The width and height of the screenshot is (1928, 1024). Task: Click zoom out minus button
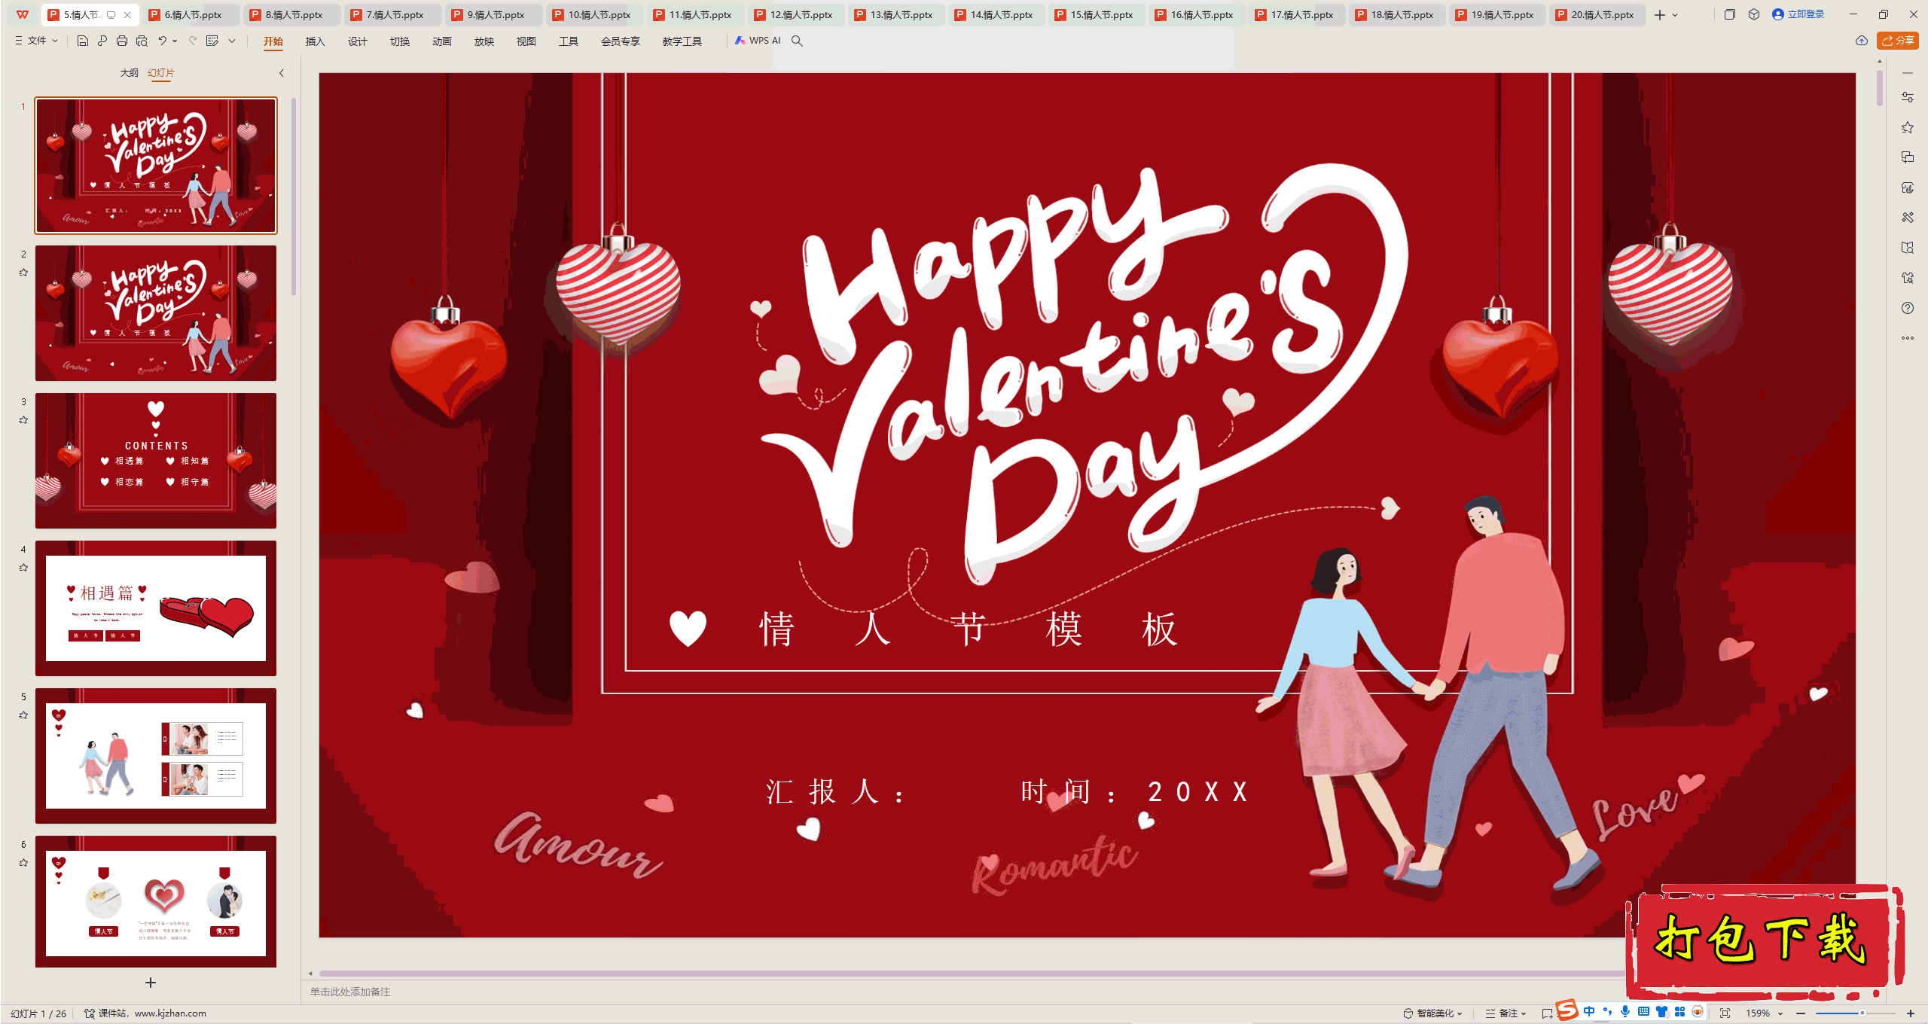(1801, 1013)
